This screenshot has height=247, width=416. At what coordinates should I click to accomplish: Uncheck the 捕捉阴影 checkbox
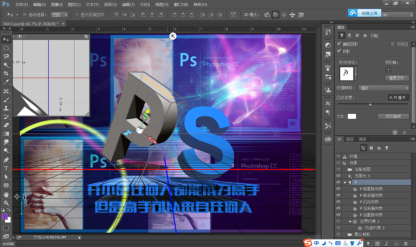pos(339,44)
